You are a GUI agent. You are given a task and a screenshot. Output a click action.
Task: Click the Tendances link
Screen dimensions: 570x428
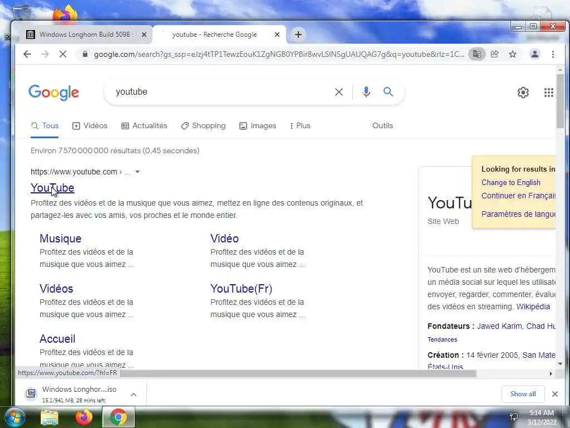pyautogui.click(x=442, y=339)
